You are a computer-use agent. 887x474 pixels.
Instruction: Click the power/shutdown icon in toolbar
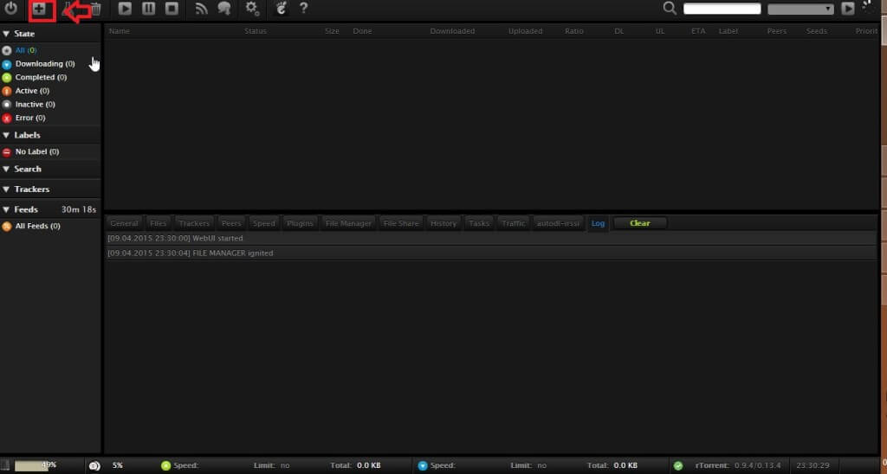[11, 10]
